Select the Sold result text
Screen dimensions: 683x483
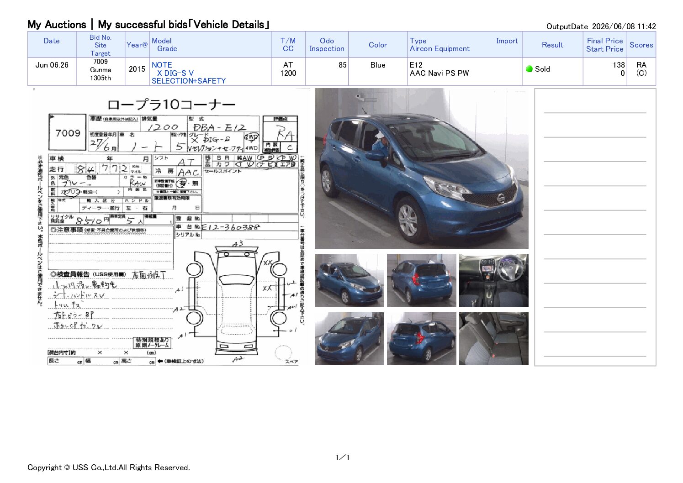pos(542,69)
